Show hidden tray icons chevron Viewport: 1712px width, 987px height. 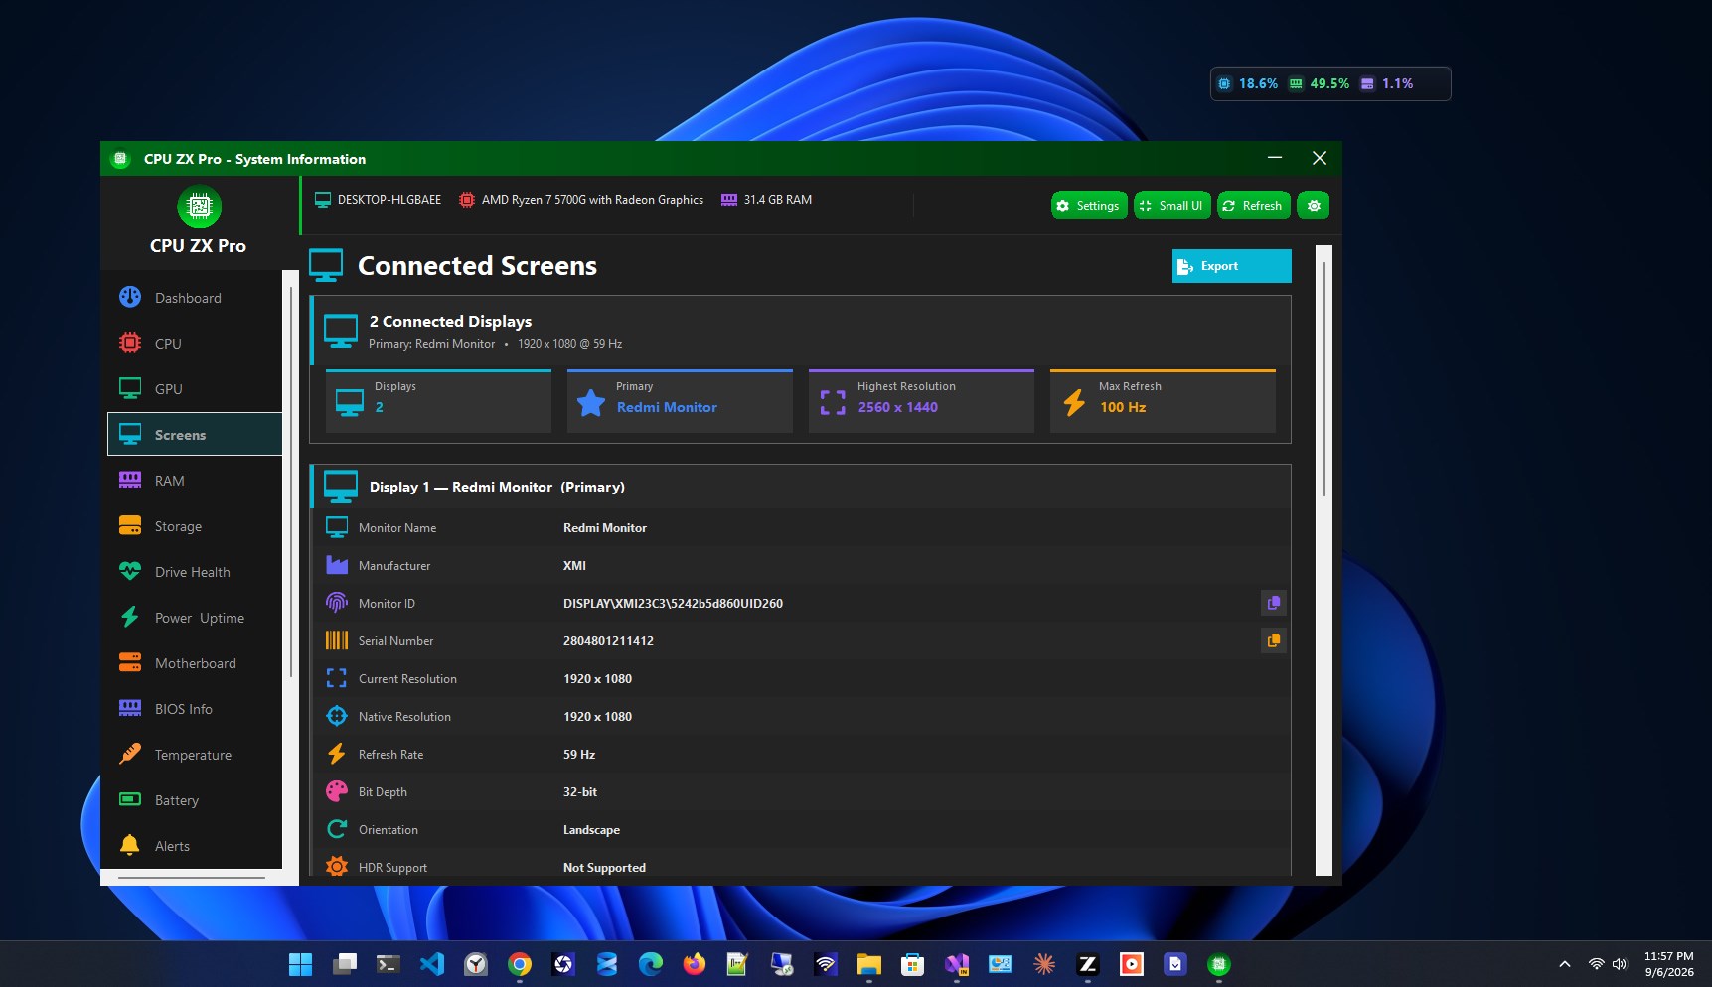(1565, 964)
